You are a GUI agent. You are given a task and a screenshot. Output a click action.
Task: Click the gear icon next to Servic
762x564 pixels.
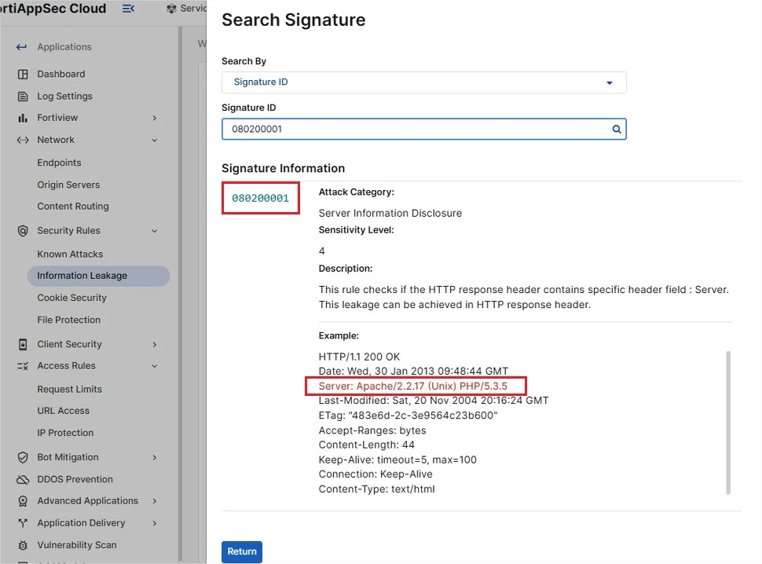tap(171, 9)
